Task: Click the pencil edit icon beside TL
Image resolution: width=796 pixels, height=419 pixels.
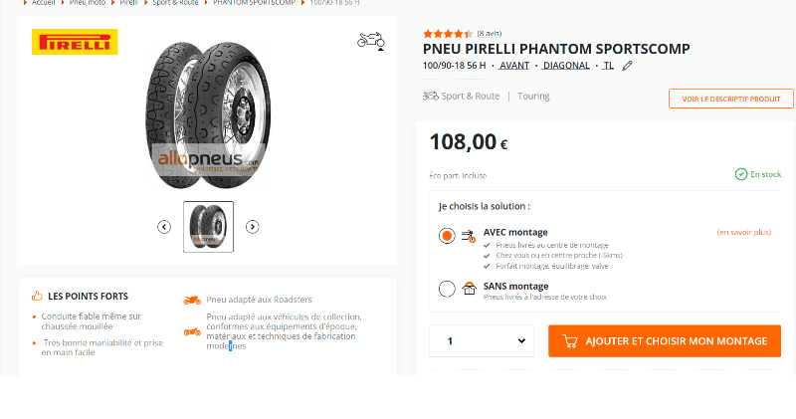Action: click(627, 66)
